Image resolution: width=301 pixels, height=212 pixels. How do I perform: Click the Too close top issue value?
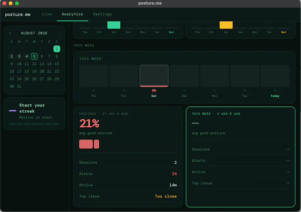tap(166, 197)
